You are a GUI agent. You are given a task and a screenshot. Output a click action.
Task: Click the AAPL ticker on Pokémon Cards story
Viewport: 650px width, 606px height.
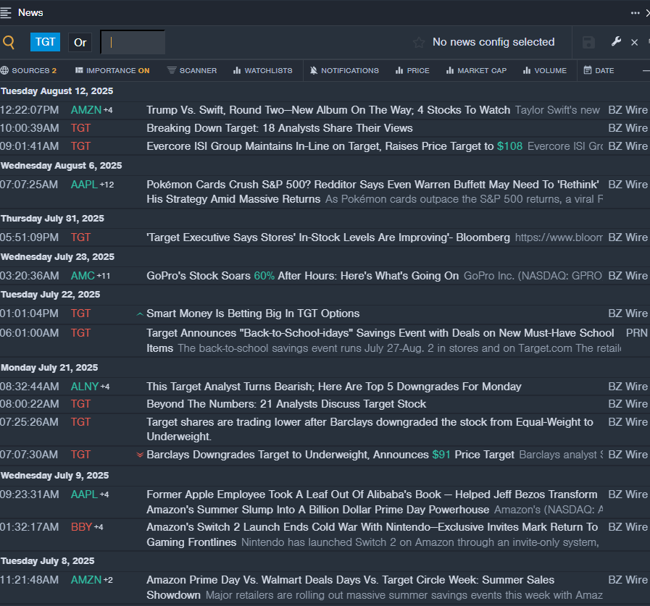tap(84, 185)
